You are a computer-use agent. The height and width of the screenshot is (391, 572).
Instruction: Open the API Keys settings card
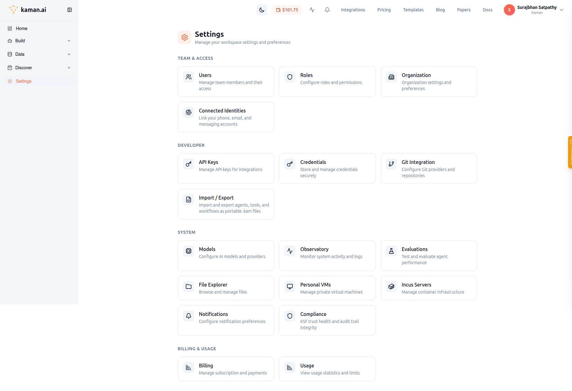(x=226, y=169)
